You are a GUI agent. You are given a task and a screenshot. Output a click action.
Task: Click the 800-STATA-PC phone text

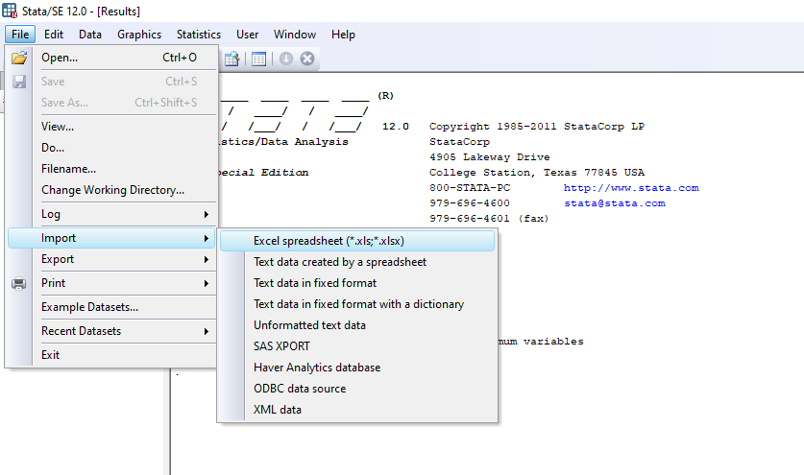[470, 188]
